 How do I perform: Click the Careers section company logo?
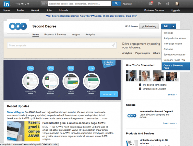(x=132, y=116)
